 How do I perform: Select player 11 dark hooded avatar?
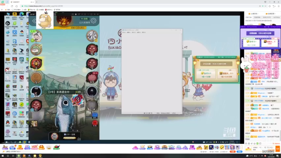(x=92, y=91)
